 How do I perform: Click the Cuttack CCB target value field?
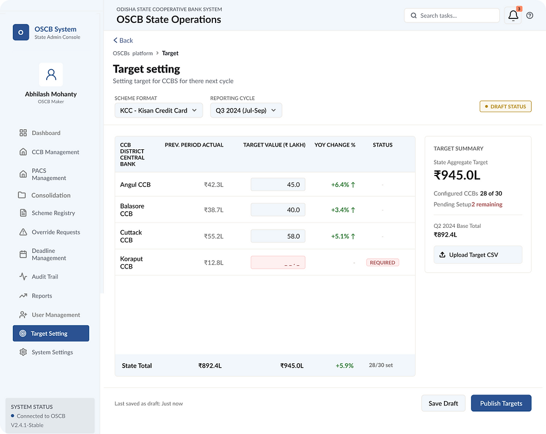pyautogui.click(x=278, y=236)
